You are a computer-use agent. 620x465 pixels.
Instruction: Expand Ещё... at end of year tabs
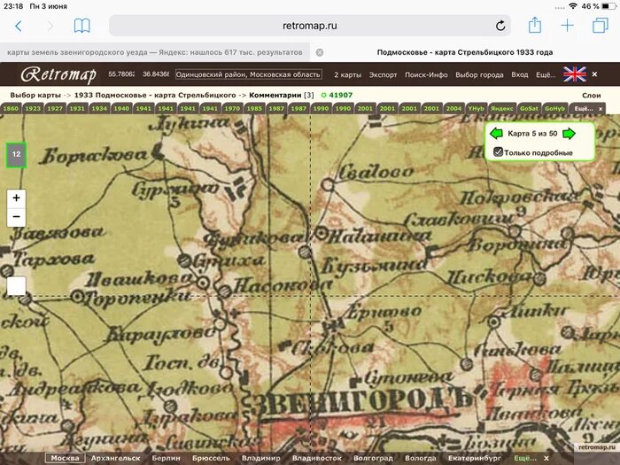click(583, 109)
